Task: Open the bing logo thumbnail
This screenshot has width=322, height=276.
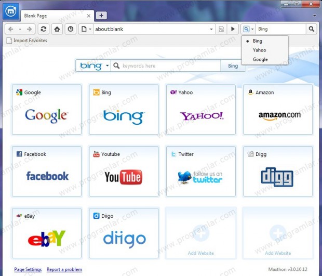Action: point(124,117)
